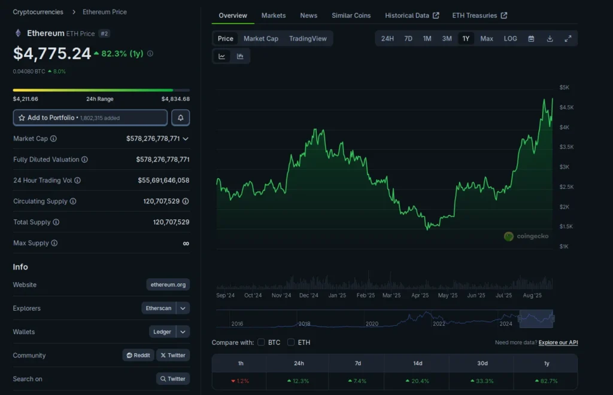
Task: Check the ETH compare checkbox
Action: coord(291,342)
